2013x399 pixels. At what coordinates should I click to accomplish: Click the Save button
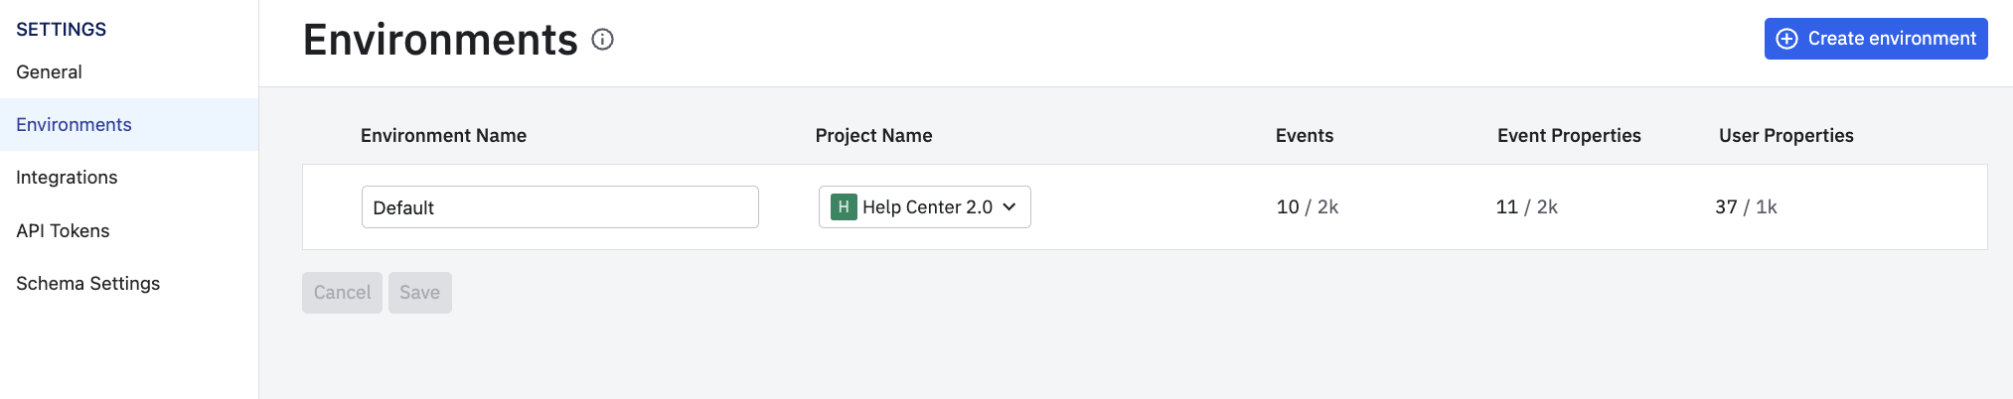[420, 293]
